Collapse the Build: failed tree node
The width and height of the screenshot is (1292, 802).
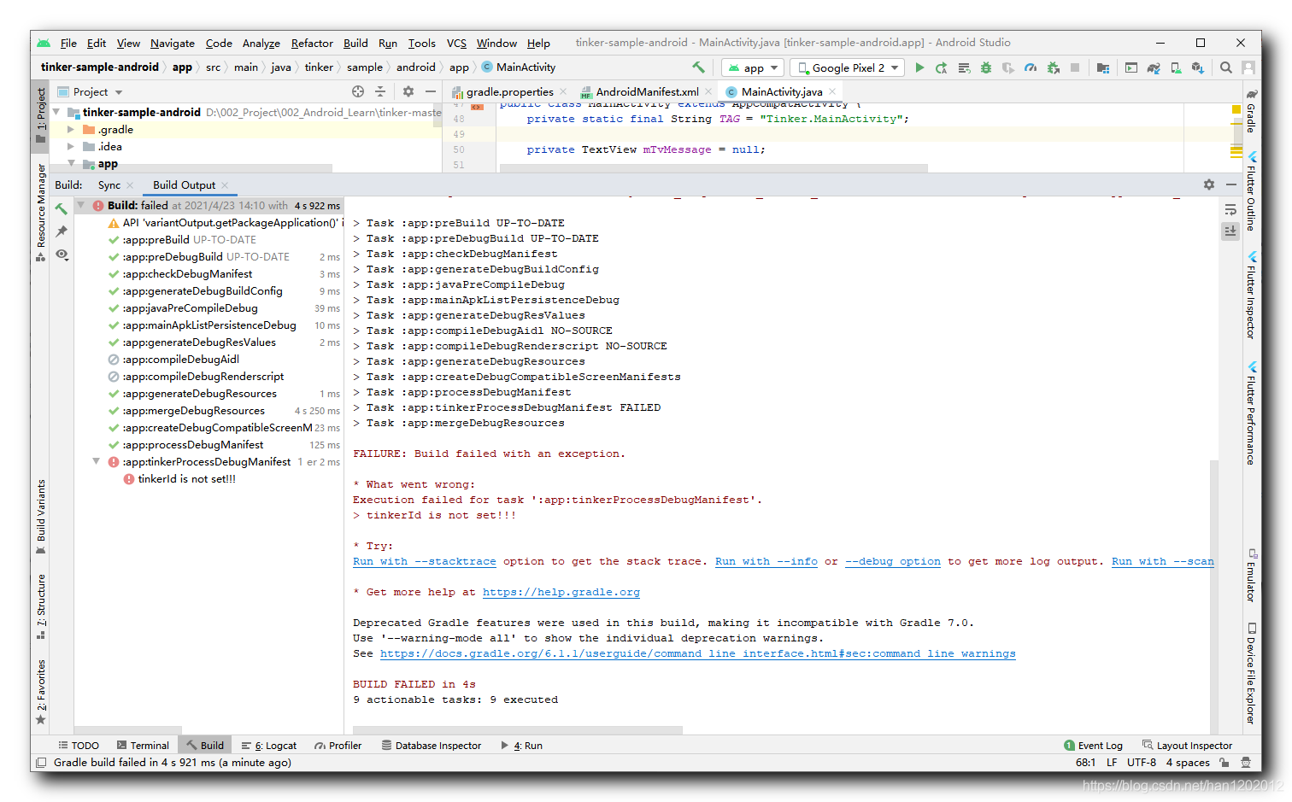click(x=81, y=205)
